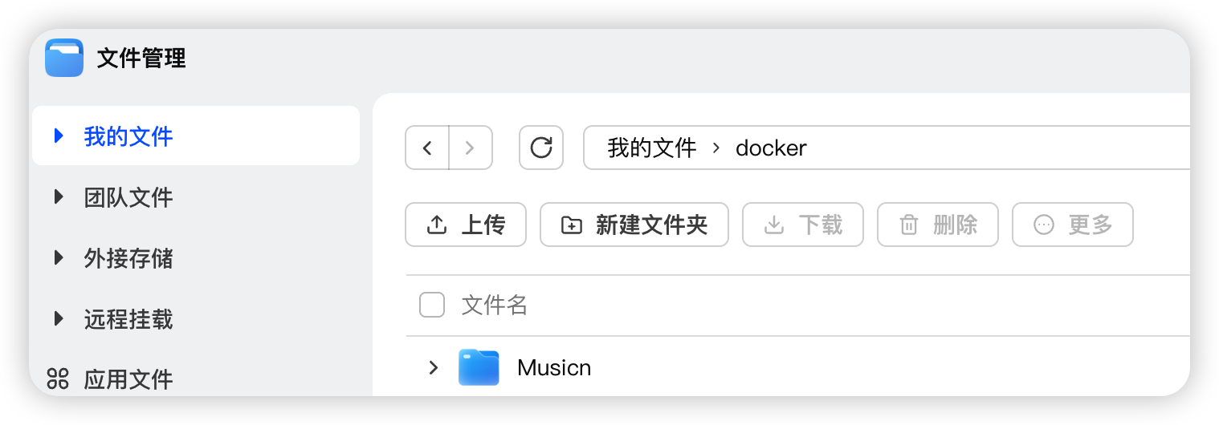This screenshot has width=1219, height=425.
Task: Refresh the current folder listing
Action: (541, 148)
